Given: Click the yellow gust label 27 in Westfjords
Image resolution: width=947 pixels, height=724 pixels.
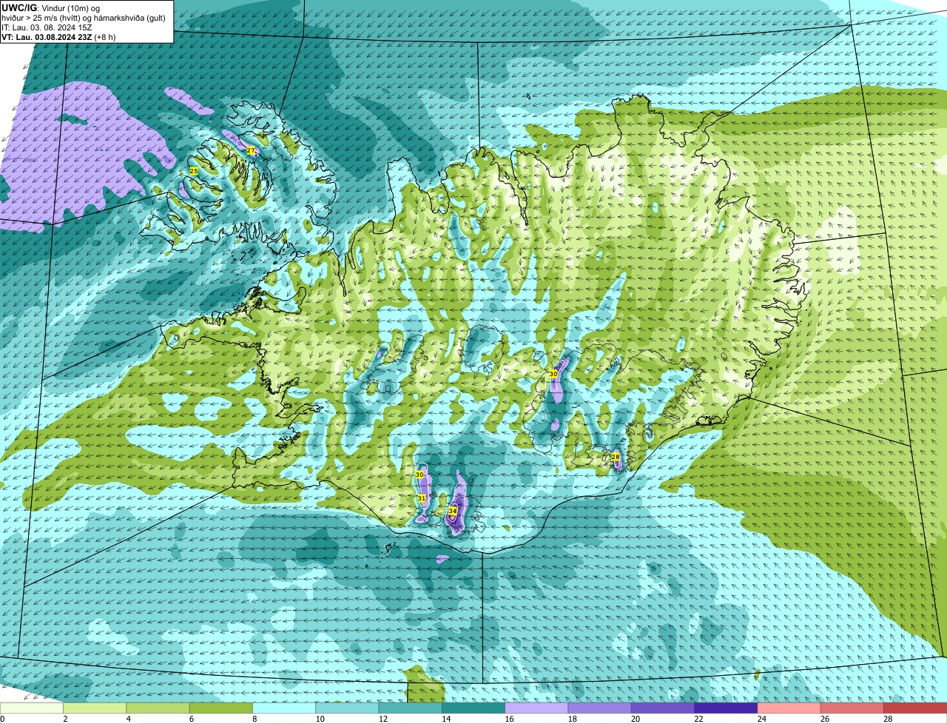Looking at the screenshot, I should click(x=251, y=150).
